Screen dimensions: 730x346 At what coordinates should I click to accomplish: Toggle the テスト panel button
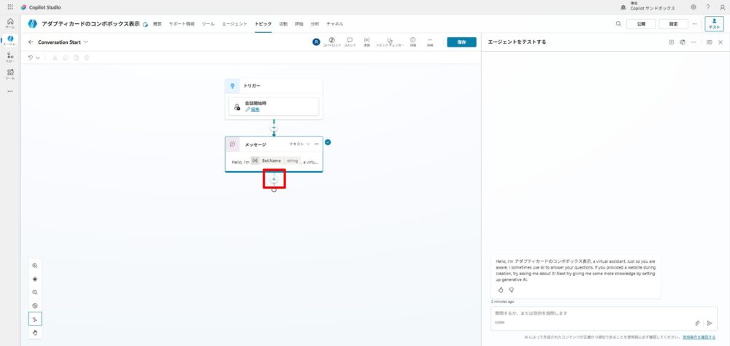click(713, 23)
